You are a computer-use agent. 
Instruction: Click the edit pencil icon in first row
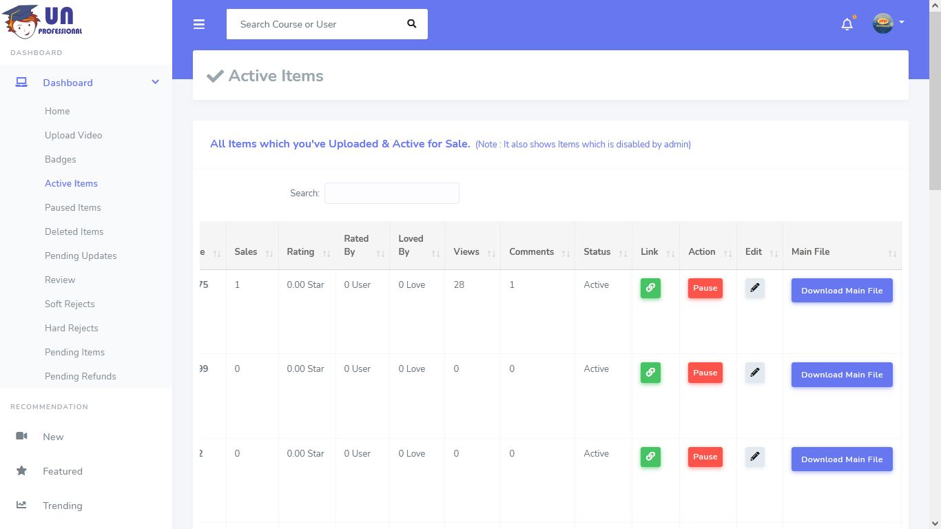pos(755,288)
